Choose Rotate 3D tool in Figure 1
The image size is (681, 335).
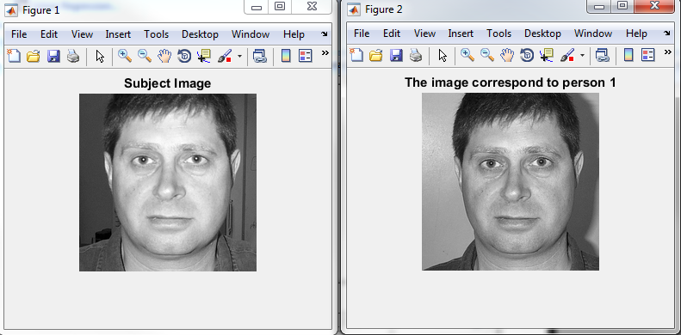coord(184,56)
